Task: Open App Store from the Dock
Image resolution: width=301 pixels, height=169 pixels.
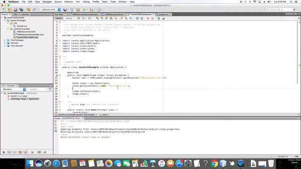Action: (x=179, y=163)
